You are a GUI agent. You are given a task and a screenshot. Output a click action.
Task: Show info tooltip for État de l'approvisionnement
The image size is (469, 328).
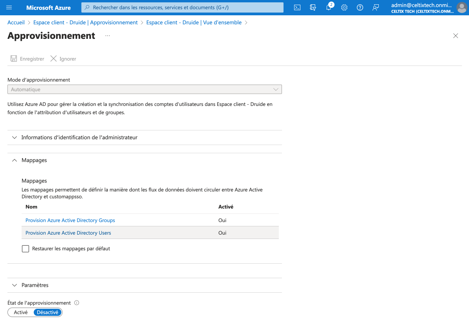click(77, 303)
